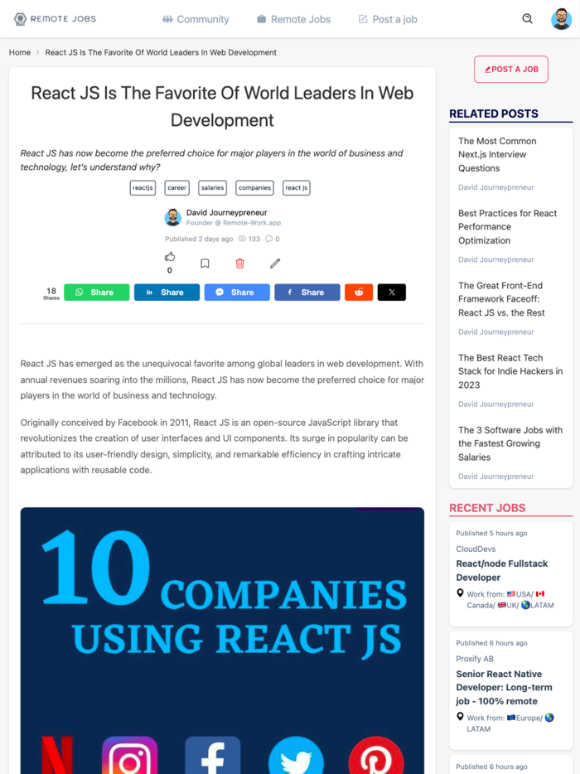Click the 18 Shares counter
The width and height of the screenshot is (580, 774).
(x=51, y=293)
